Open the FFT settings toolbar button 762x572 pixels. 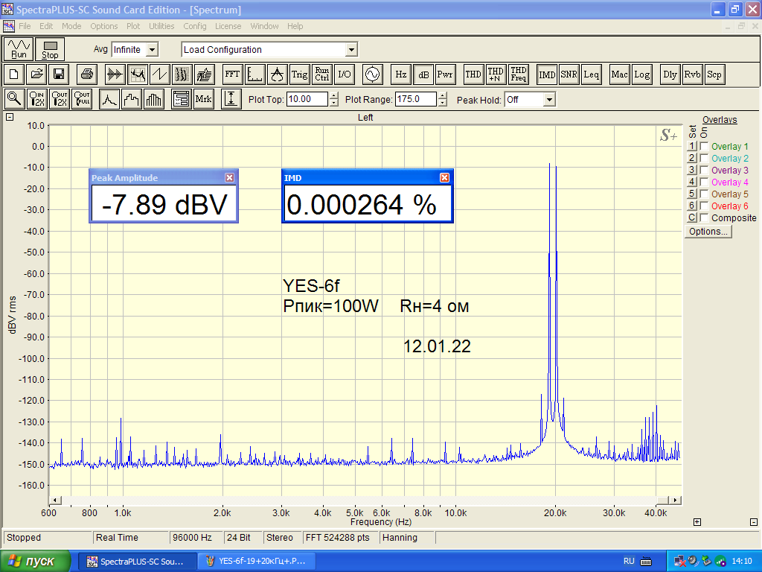point(232,74)
